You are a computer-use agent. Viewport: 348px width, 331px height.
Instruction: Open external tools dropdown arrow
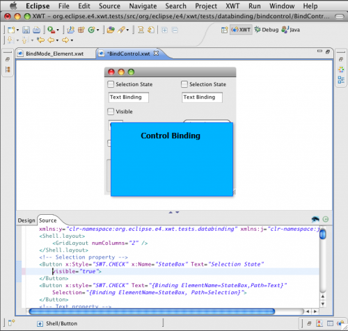[x=58, y=30]
